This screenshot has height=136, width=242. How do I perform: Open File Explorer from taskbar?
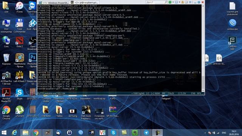(25, 133)
